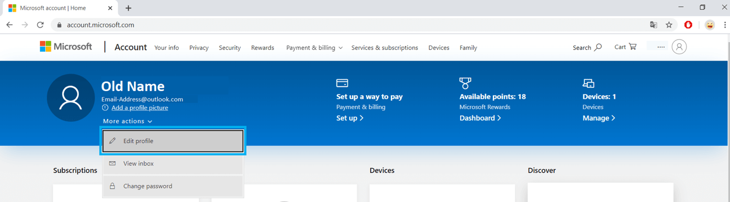
Task: Click the translate page icon in address bar
Action: point(653,25)
